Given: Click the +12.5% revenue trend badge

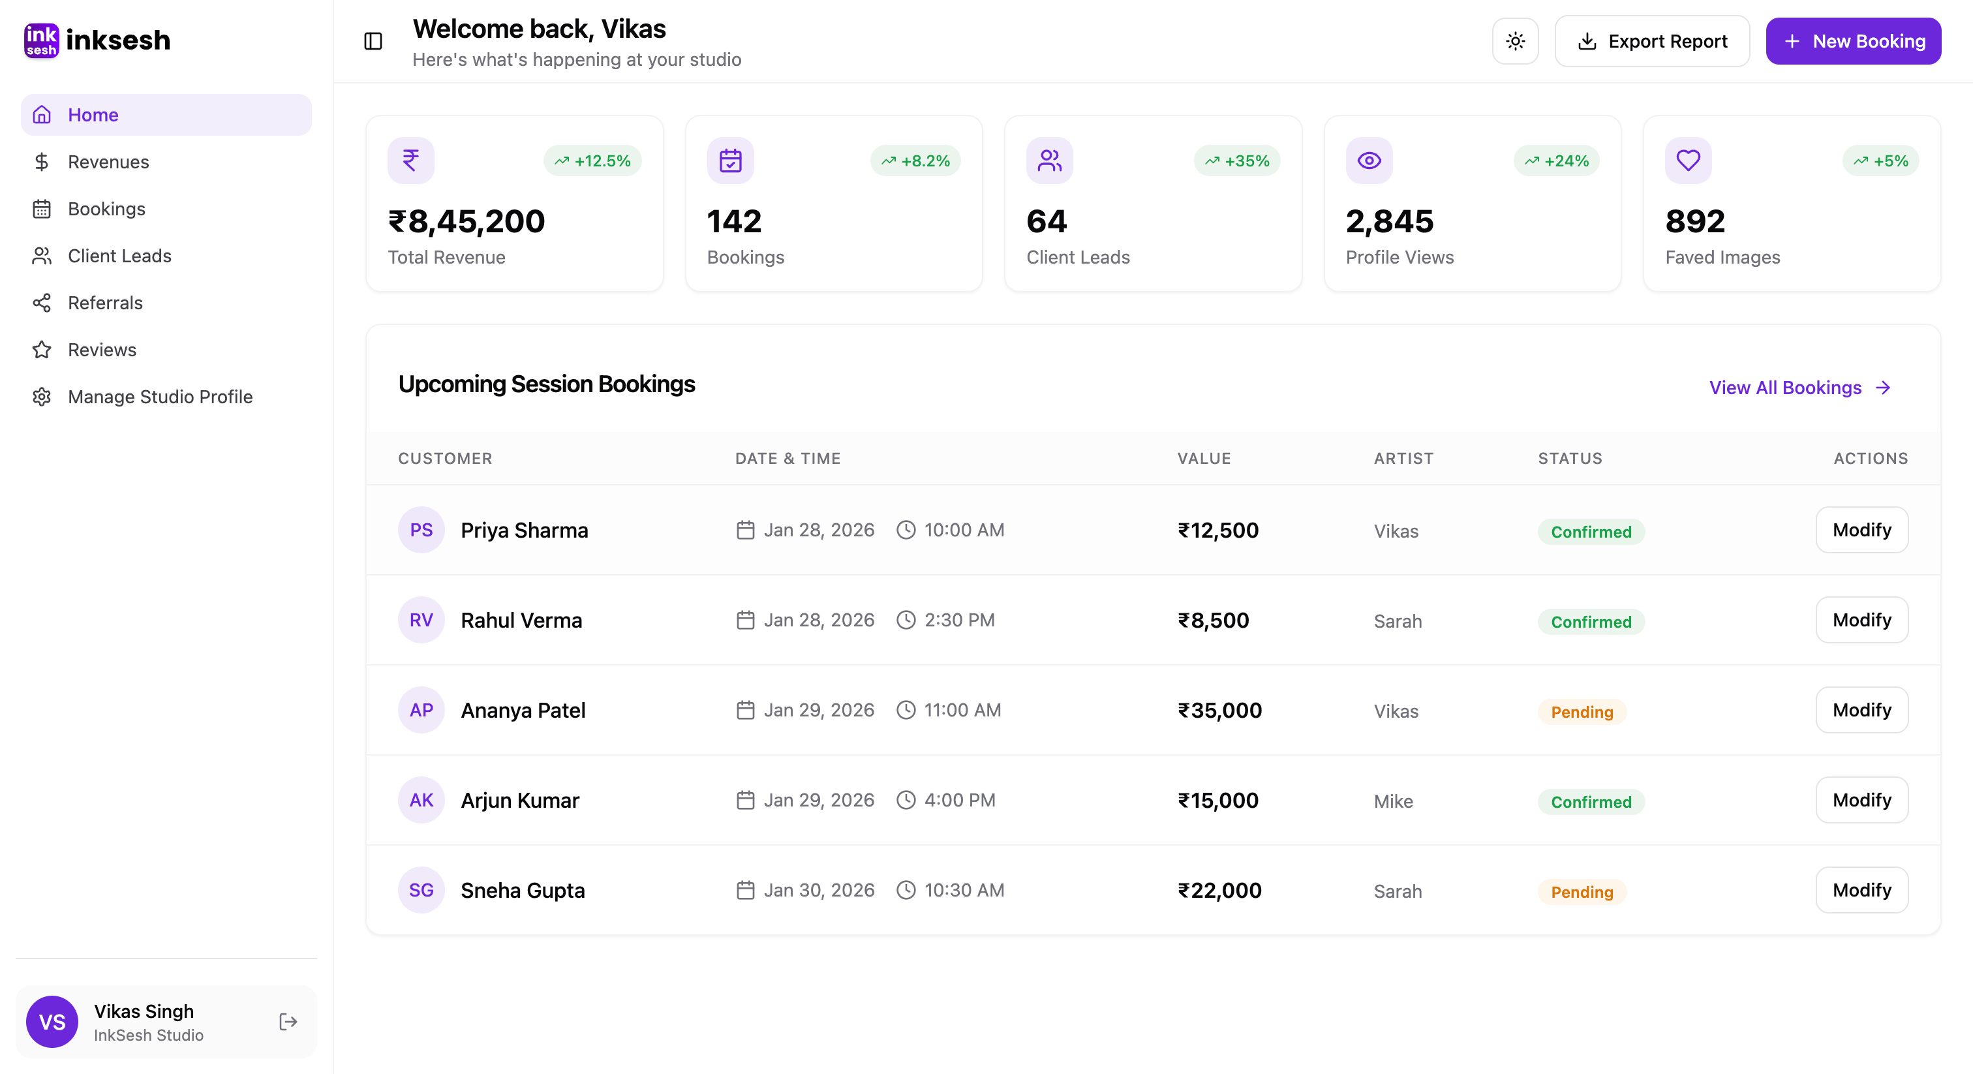Looking at the screenshot, I should coord(592,161).
